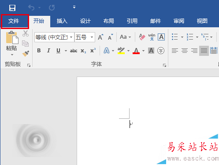Click the Undo arrow icon
Viewport: 219px width, 165px height.
31,7
